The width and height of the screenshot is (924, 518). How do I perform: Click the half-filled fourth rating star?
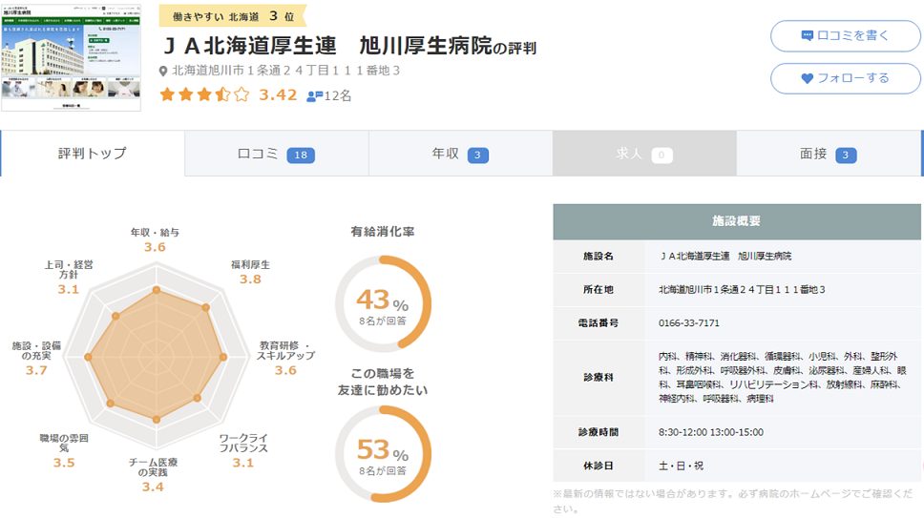tap(222, 94)
